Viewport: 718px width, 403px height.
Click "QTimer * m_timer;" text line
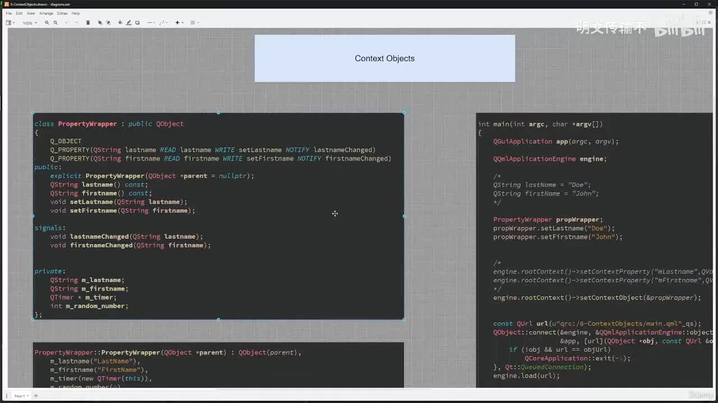coord(84,297)
